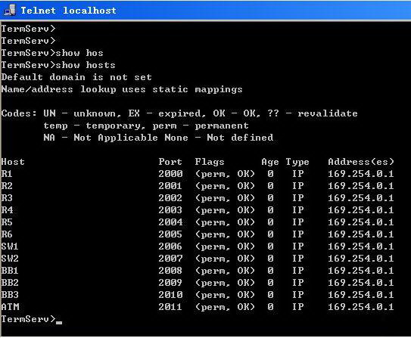Click port value 2000
Image resolution: width=411 pixels, height=338 pixels.
[170, 174]
